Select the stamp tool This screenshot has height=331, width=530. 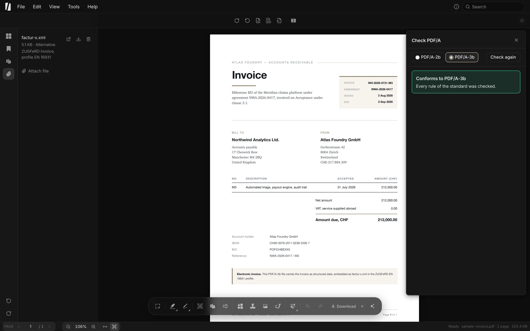(x=253, y=306)
